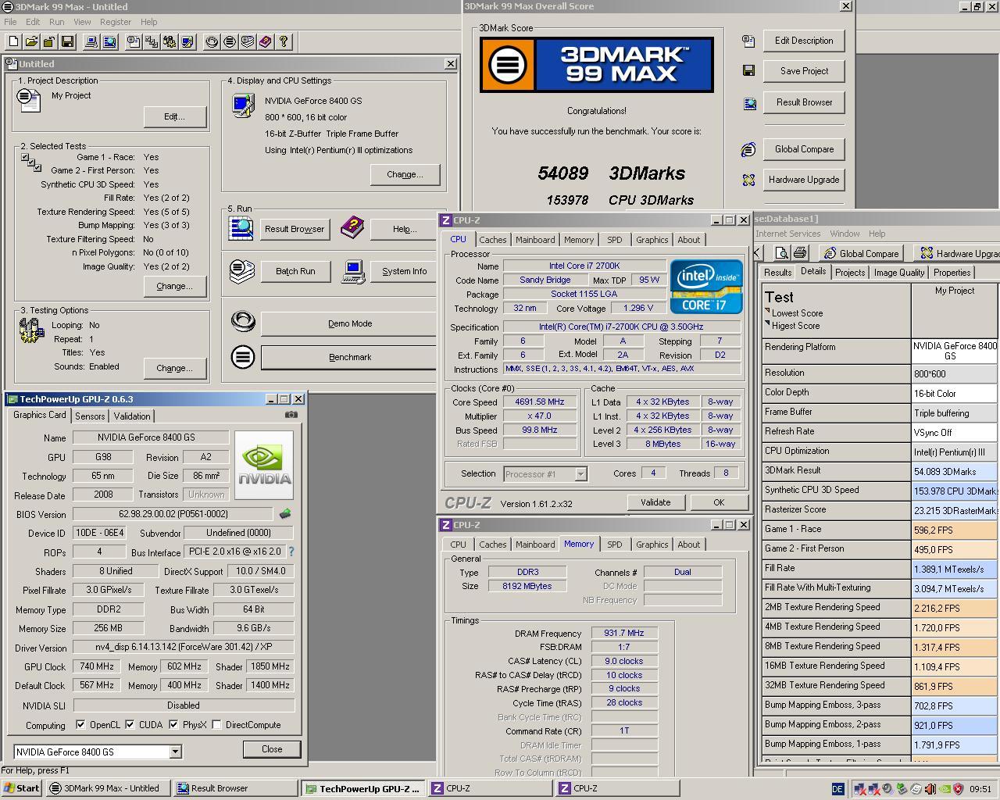Click the 54.089 3DMarks result cell
The image size is (1000, 800).
click(x=955, y=471)
